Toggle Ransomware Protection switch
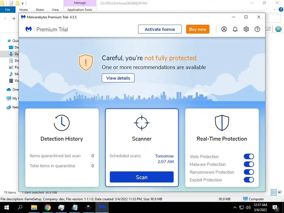The image size is (284, 213). point(249,172)
